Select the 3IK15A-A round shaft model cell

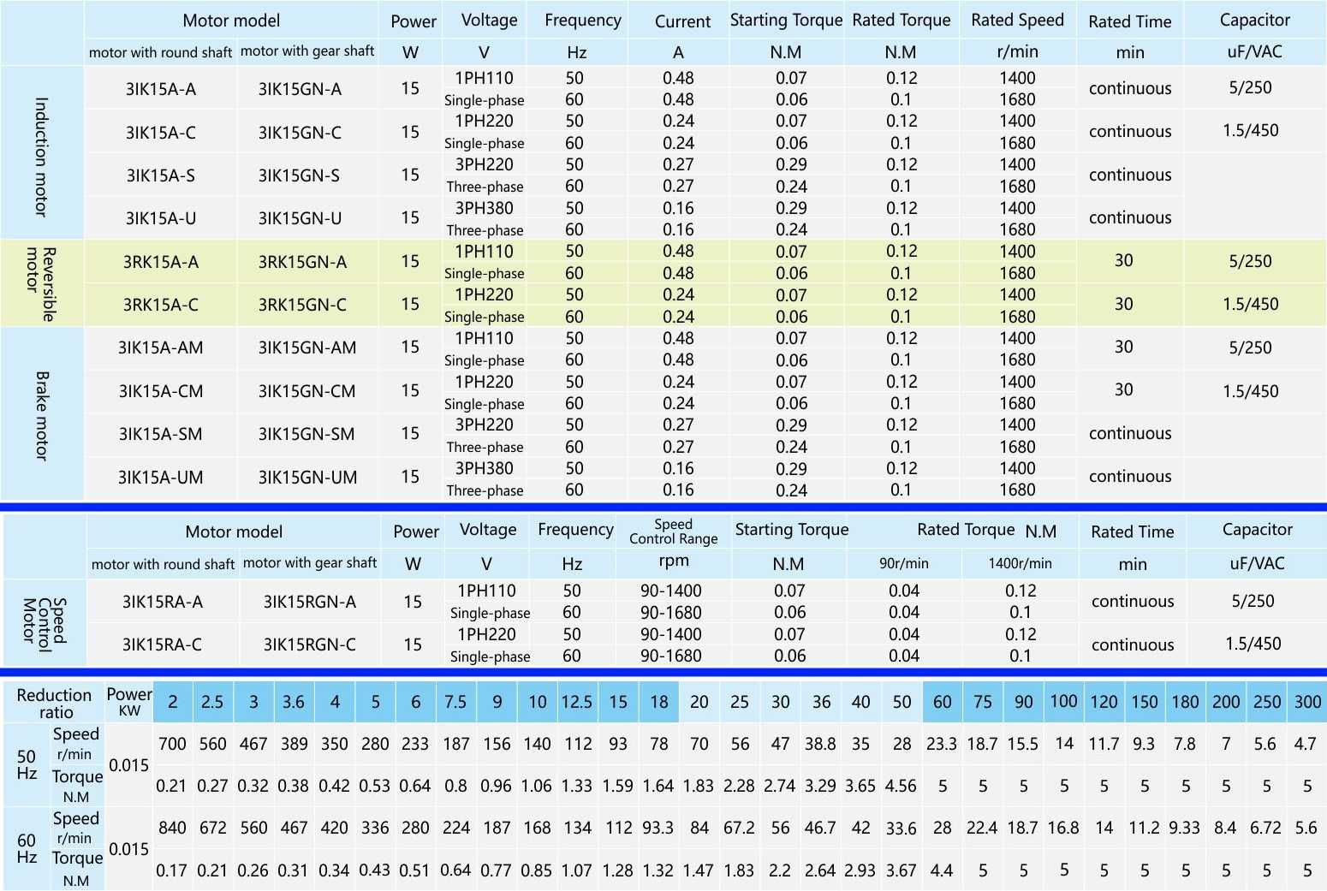pos(161,89)
